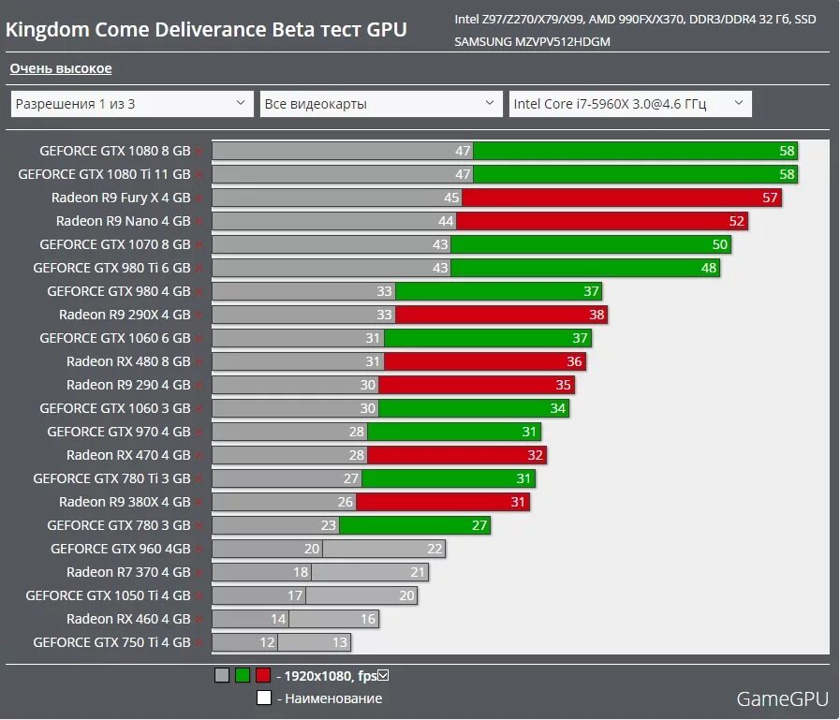Open the Intel Core i7-5960X CPU dropdown

pyautogui.click(x=630, y=104)
